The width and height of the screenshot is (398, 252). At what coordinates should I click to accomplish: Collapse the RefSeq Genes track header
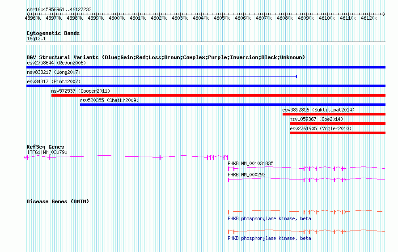click(45, 147)
